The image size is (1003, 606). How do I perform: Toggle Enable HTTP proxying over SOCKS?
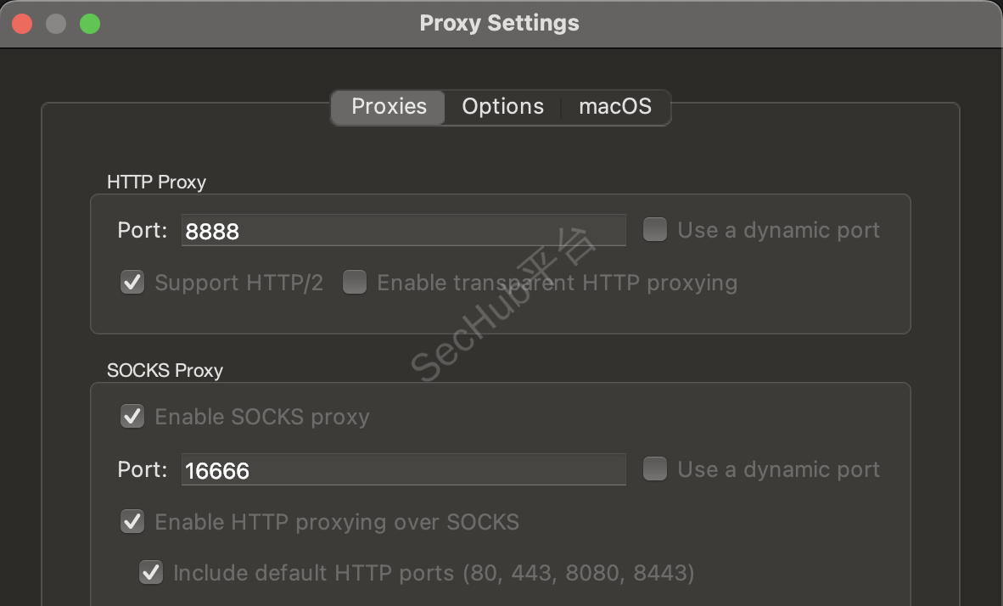tap(132, 521)
